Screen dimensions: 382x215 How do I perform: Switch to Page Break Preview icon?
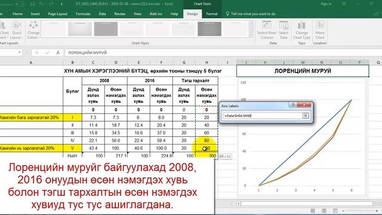pyautogui.click(x=335, y=210)
